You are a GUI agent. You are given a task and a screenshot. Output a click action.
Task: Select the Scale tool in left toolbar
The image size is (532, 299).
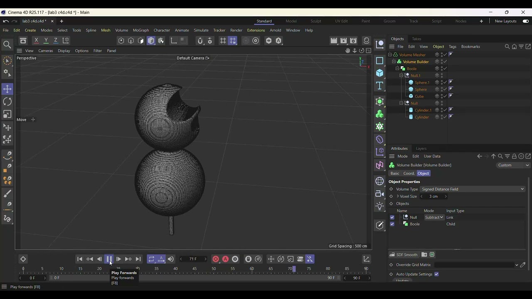tap(7, 114)
